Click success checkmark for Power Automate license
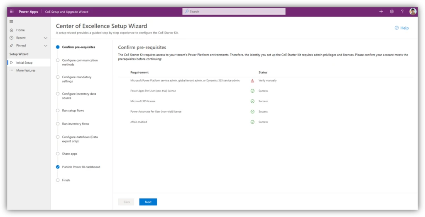The image size is (425, 217). point(252,111)
